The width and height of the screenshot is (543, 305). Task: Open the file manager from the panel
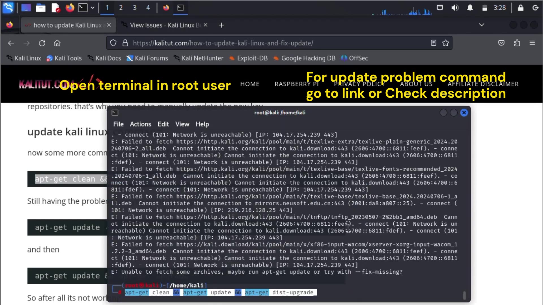tap(41, 8)
